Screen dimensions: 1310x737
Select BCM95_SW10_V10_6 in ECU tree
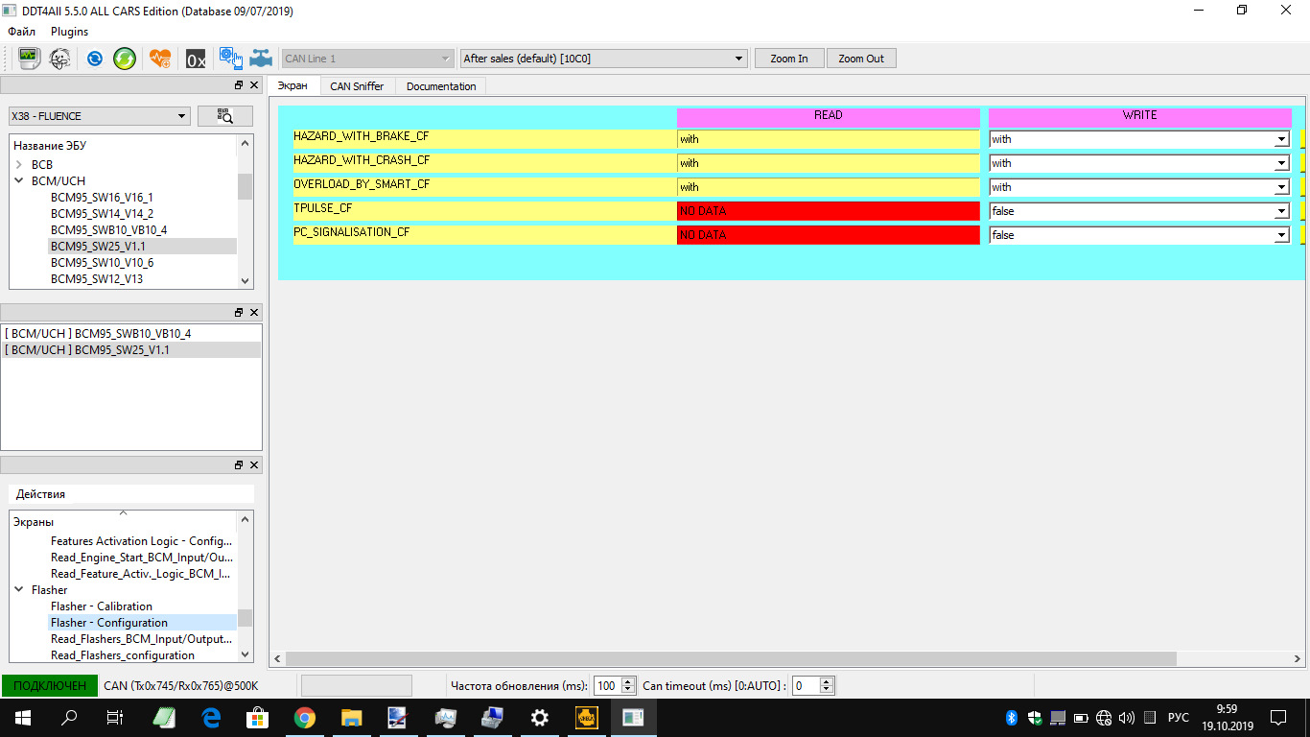coord(102,263)
